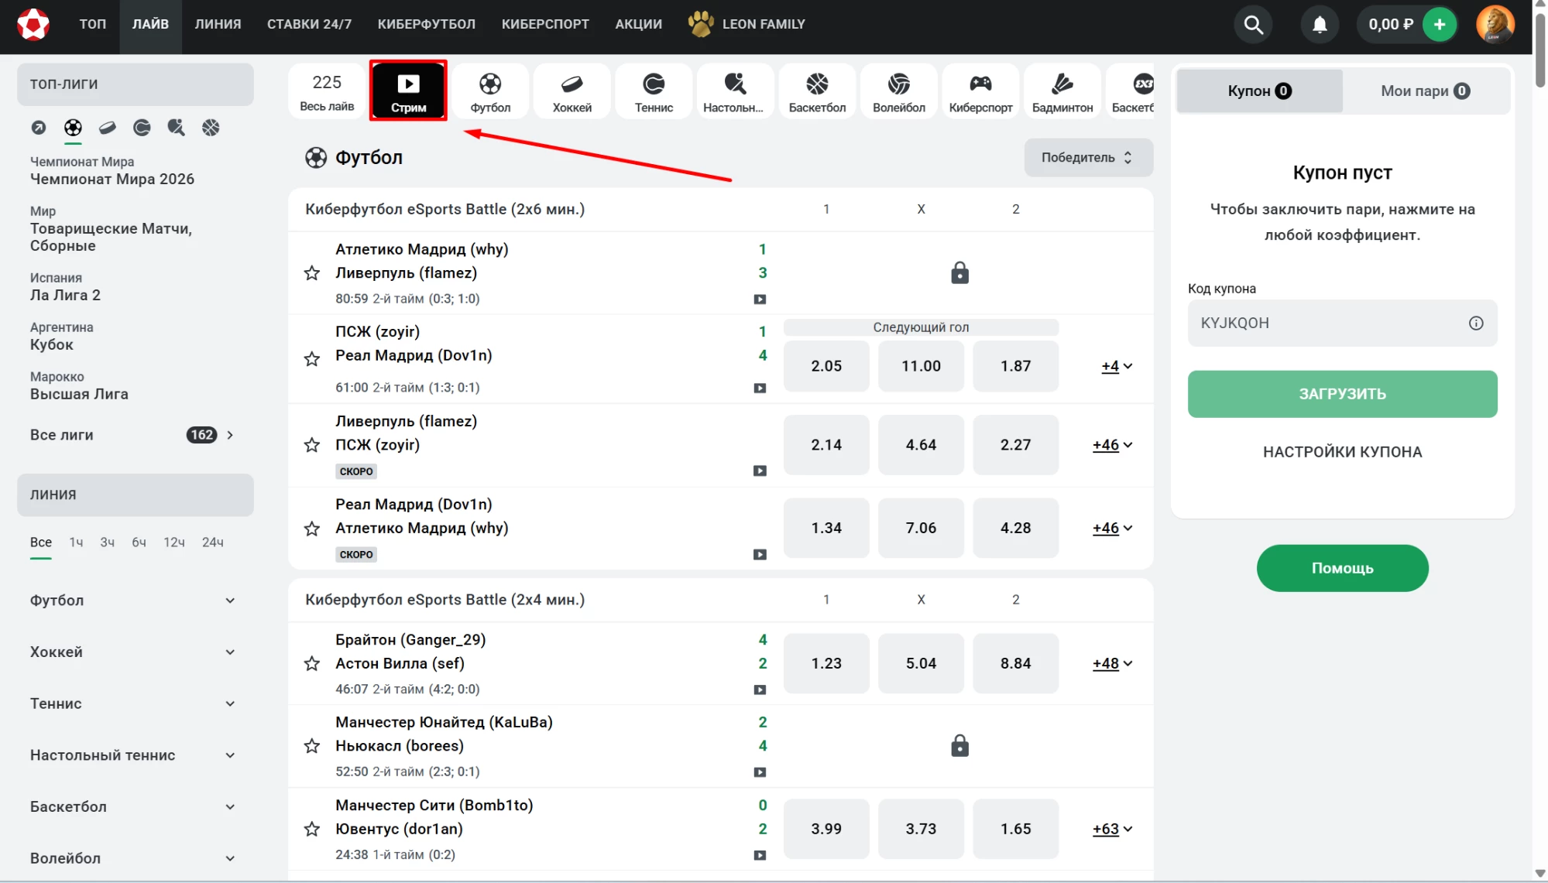Favorite the Атлетико Мадрид vs Ливерпуль match

pos(312,273)
